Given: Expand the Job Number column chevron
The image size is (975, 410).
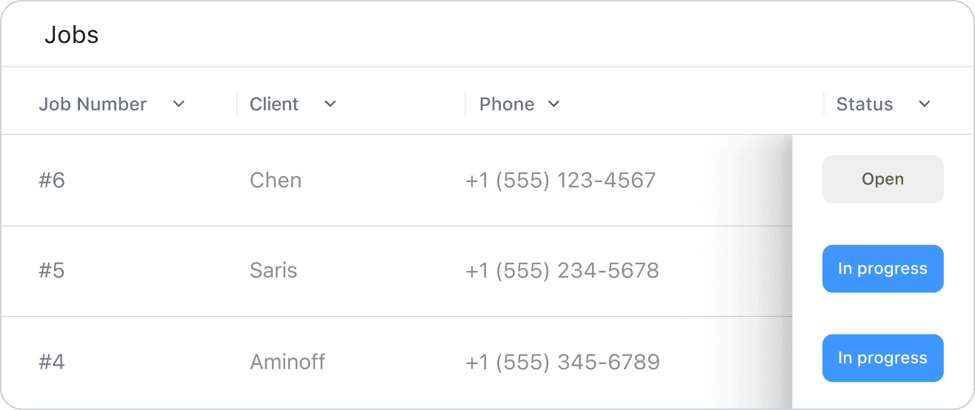Looking at the screenshot, I should click(179, 104).
